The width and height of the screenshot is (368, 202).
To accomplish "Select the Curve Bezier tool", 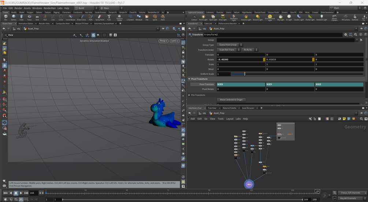I will tap(70, 17).
